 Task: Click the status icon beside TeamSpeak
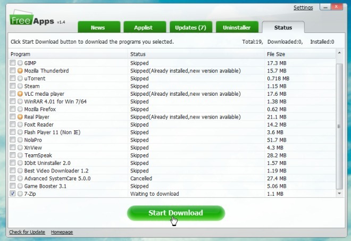click(20, 155)
